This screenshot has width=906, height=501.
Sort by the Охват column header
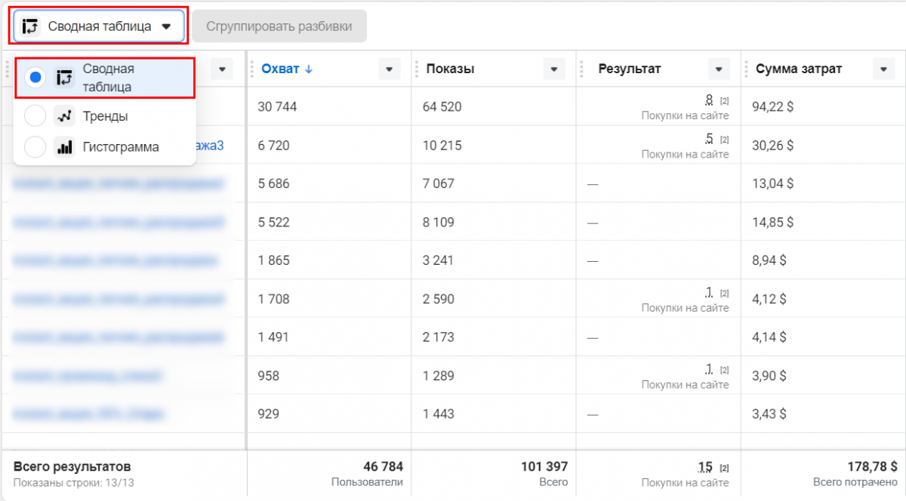point(287,69)
